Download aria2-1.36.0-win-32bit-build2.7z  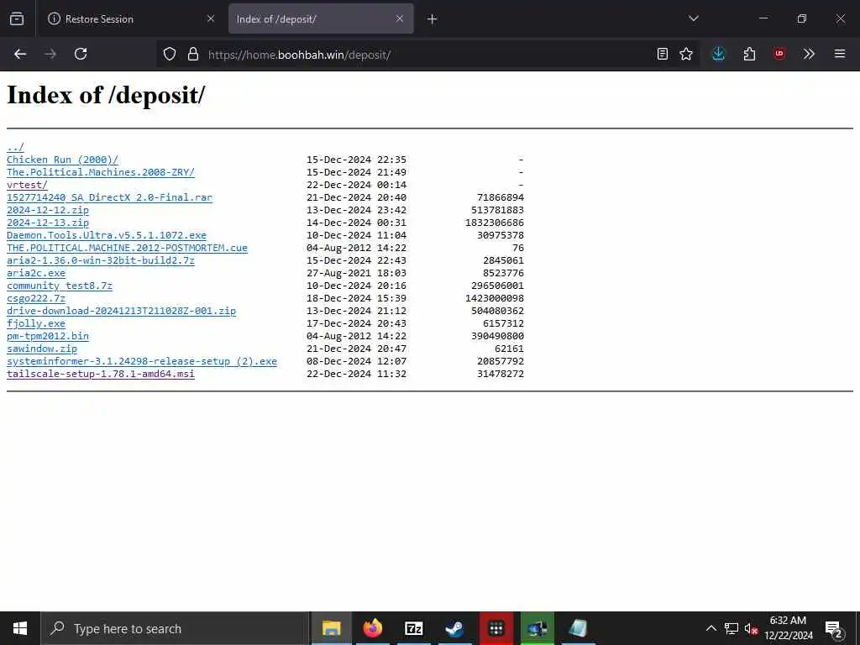coord(101,260)
